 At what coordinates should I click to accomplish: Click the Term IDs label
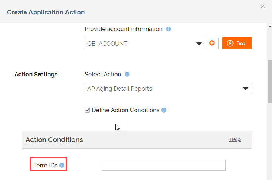[45, 166]
